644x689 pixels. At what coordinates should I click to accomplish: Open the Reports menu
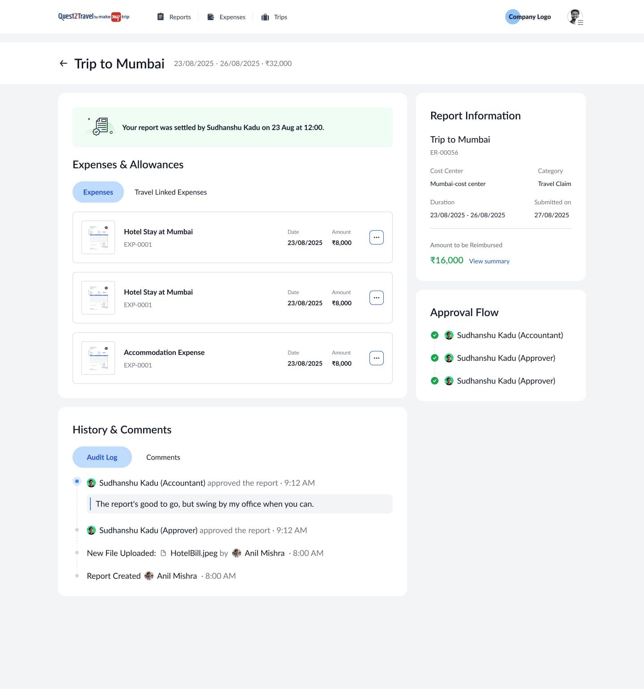click(x=174, y=17)
